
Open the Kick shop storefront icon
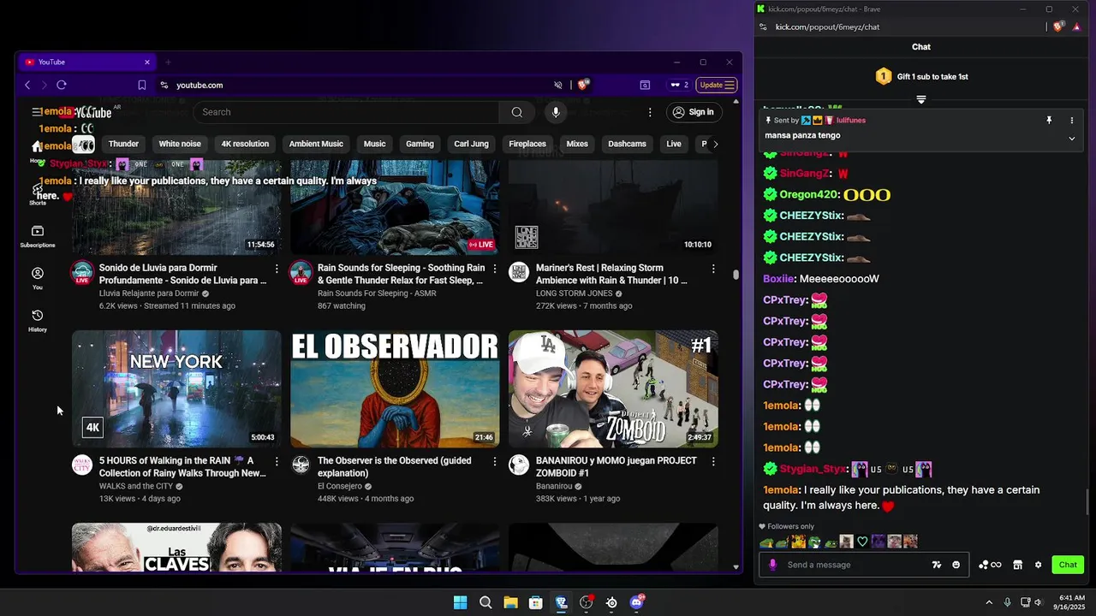[x=1017, y=565]
